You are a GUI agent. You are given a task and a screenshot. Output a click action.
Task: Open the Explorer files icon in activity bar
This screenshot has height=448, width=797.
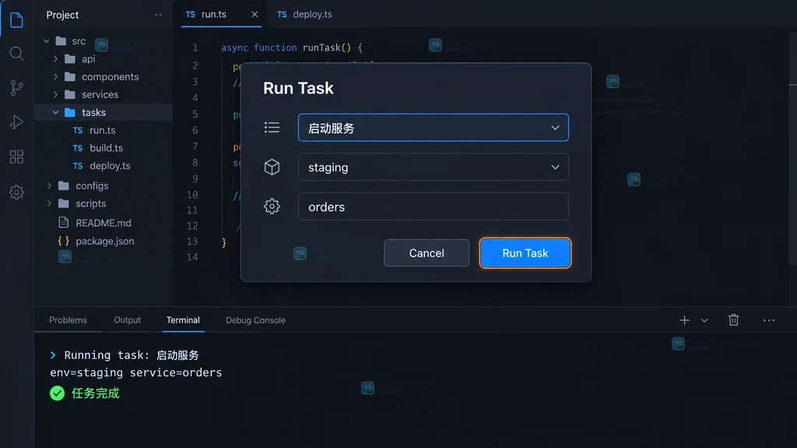tap(16, 19)
